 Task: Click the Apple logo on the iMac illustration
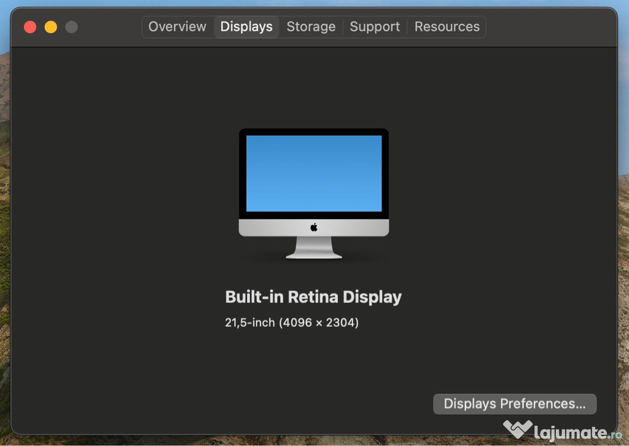pyautogui.click(x=314, y=227)
